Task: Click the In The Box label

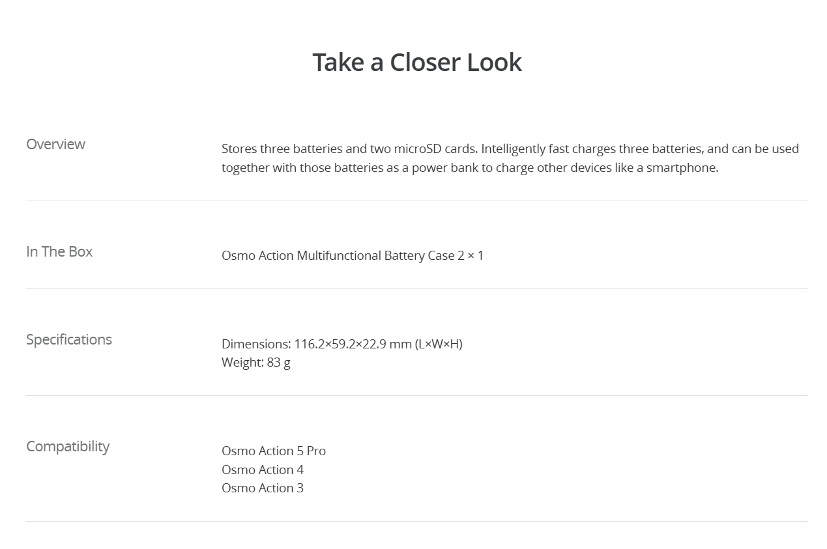Action: pos(59,251)
